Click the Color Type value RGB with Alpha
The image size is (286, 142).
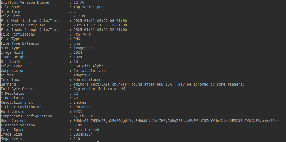pos(88,66)
